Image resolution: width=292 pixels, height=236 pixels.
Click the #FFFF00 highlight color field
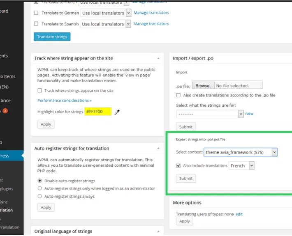coord(98,112)
